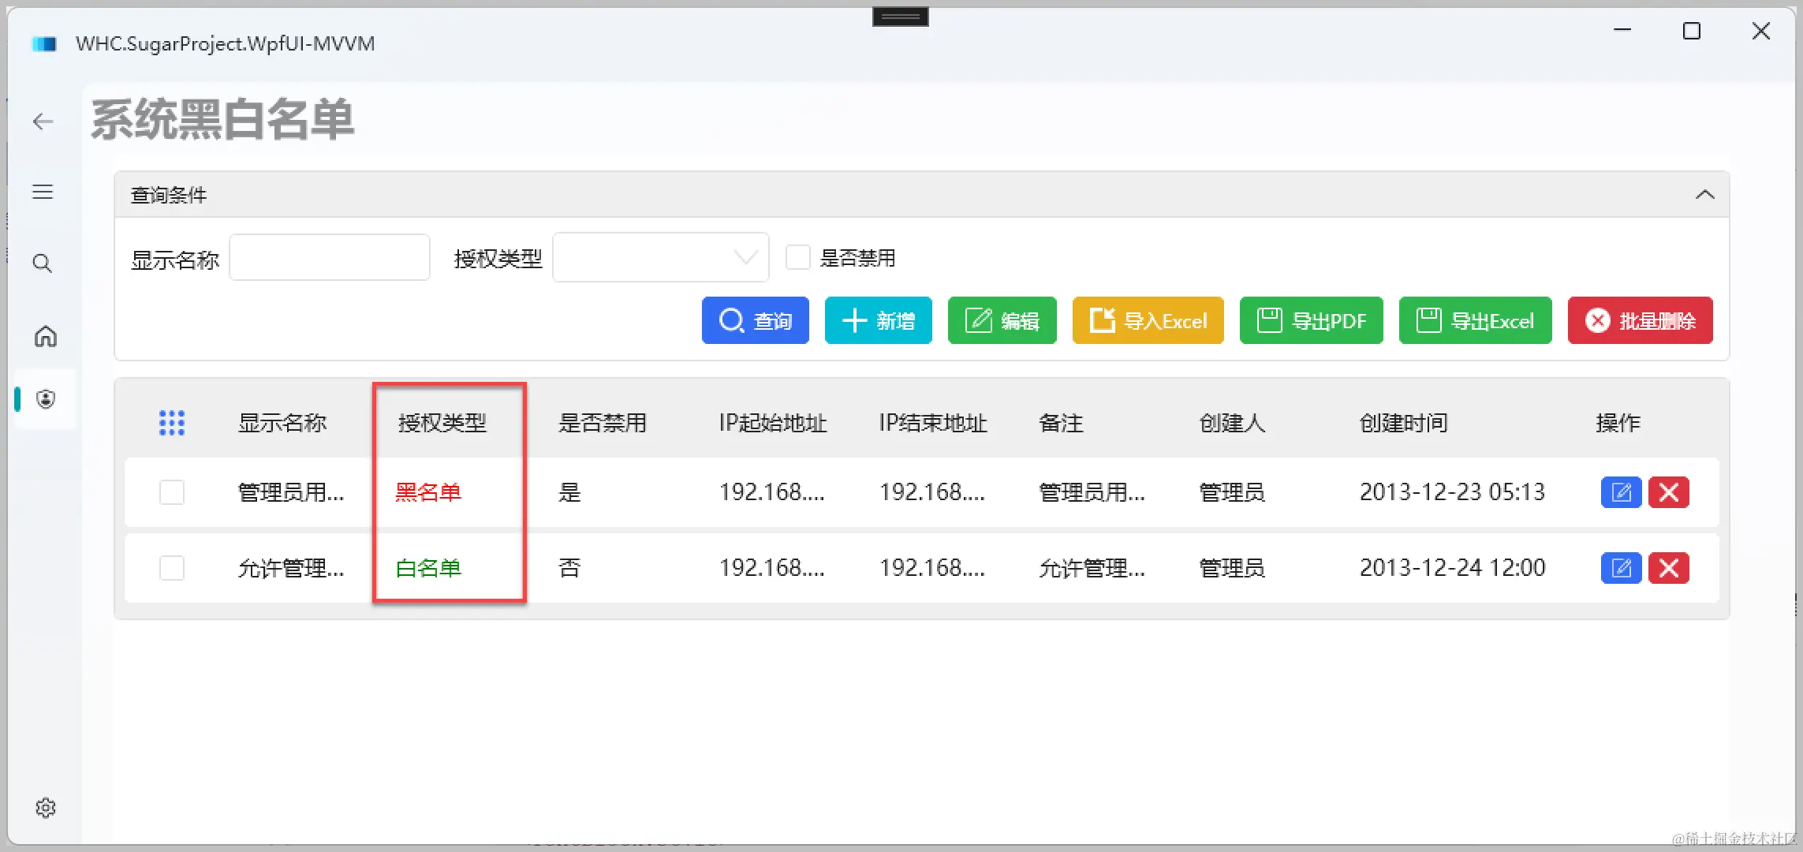This screenshot has height=852, width=1803.
Task: Open the hamburger menu in the sidebar
Action: pyautogui.click(x=43, y=192)
